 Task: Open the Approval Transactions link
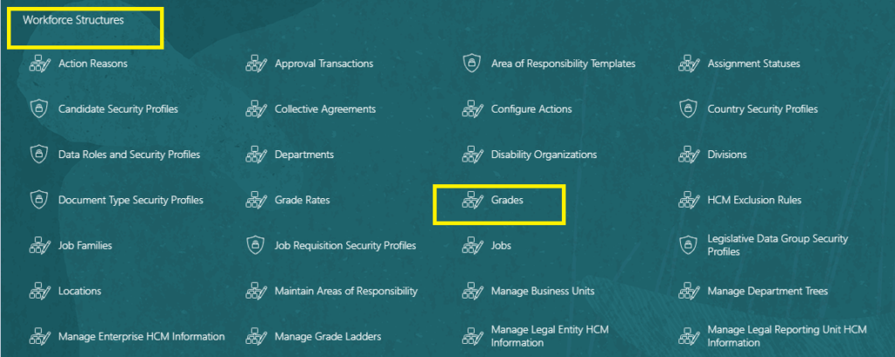323,64
